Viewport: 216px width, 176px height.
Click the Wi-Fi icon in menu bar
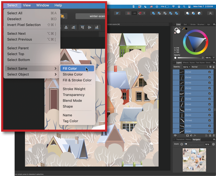(174, 6)
